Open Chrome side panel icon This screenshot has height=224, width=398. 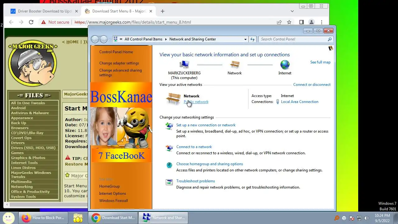(x=301, y=22)
